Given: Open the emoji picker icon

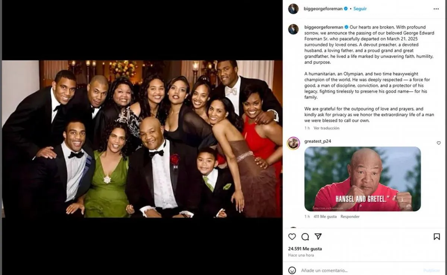Looking at the screenshot, I should [292, 270].
